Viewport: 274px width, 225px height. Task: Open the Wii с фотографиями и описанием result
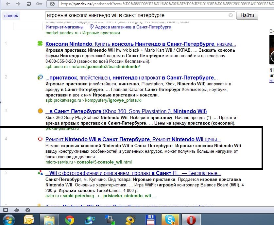pyautogui.click(x=133, y=173)
